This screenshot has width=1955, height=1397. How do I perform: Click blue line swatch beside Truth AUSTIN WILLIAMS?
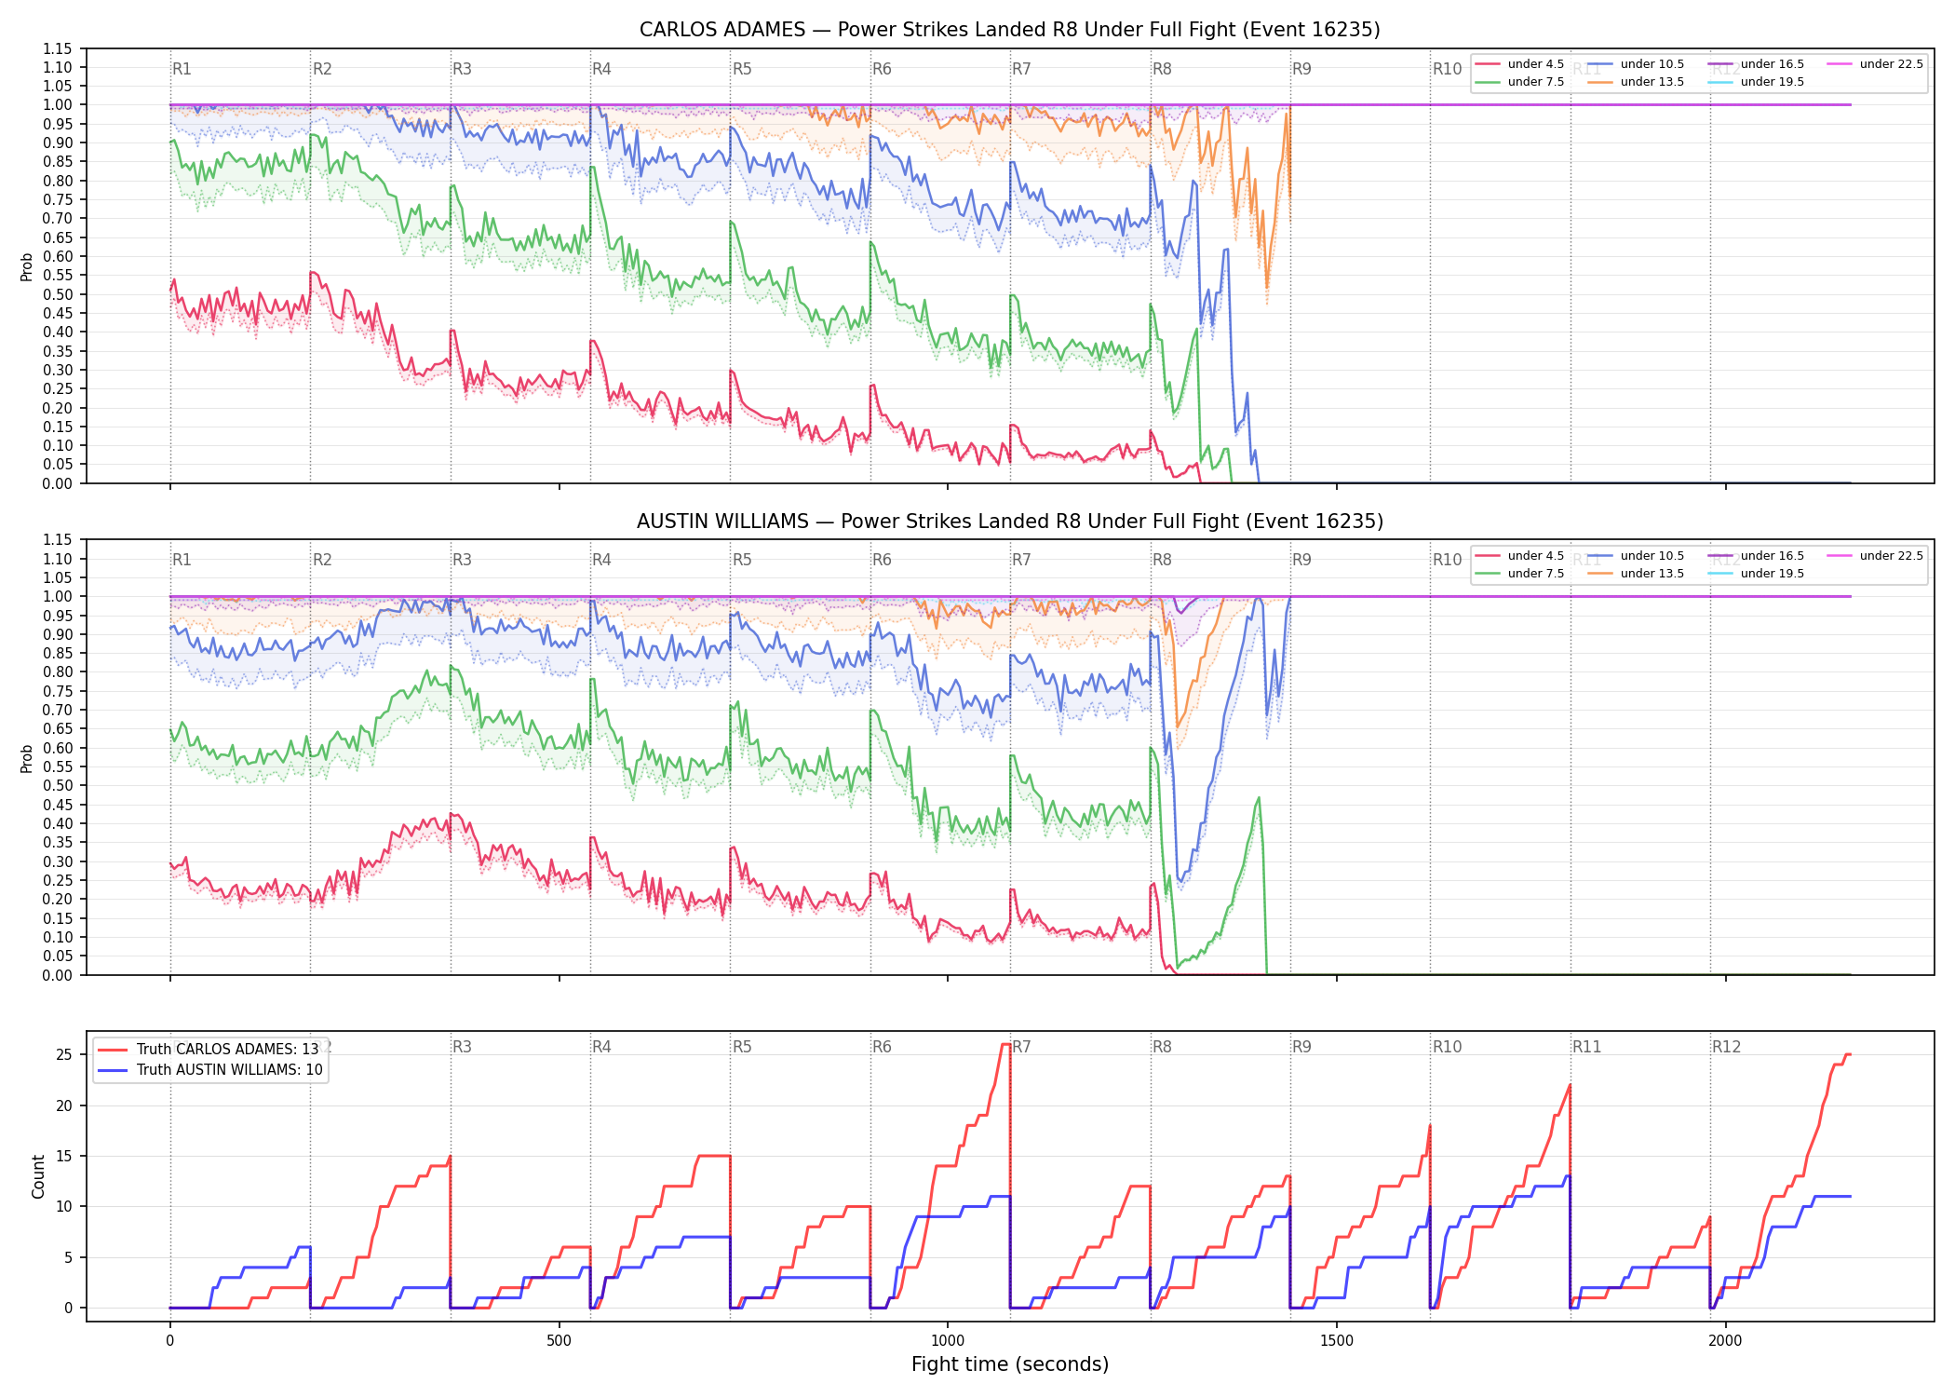pos(114,1070)
